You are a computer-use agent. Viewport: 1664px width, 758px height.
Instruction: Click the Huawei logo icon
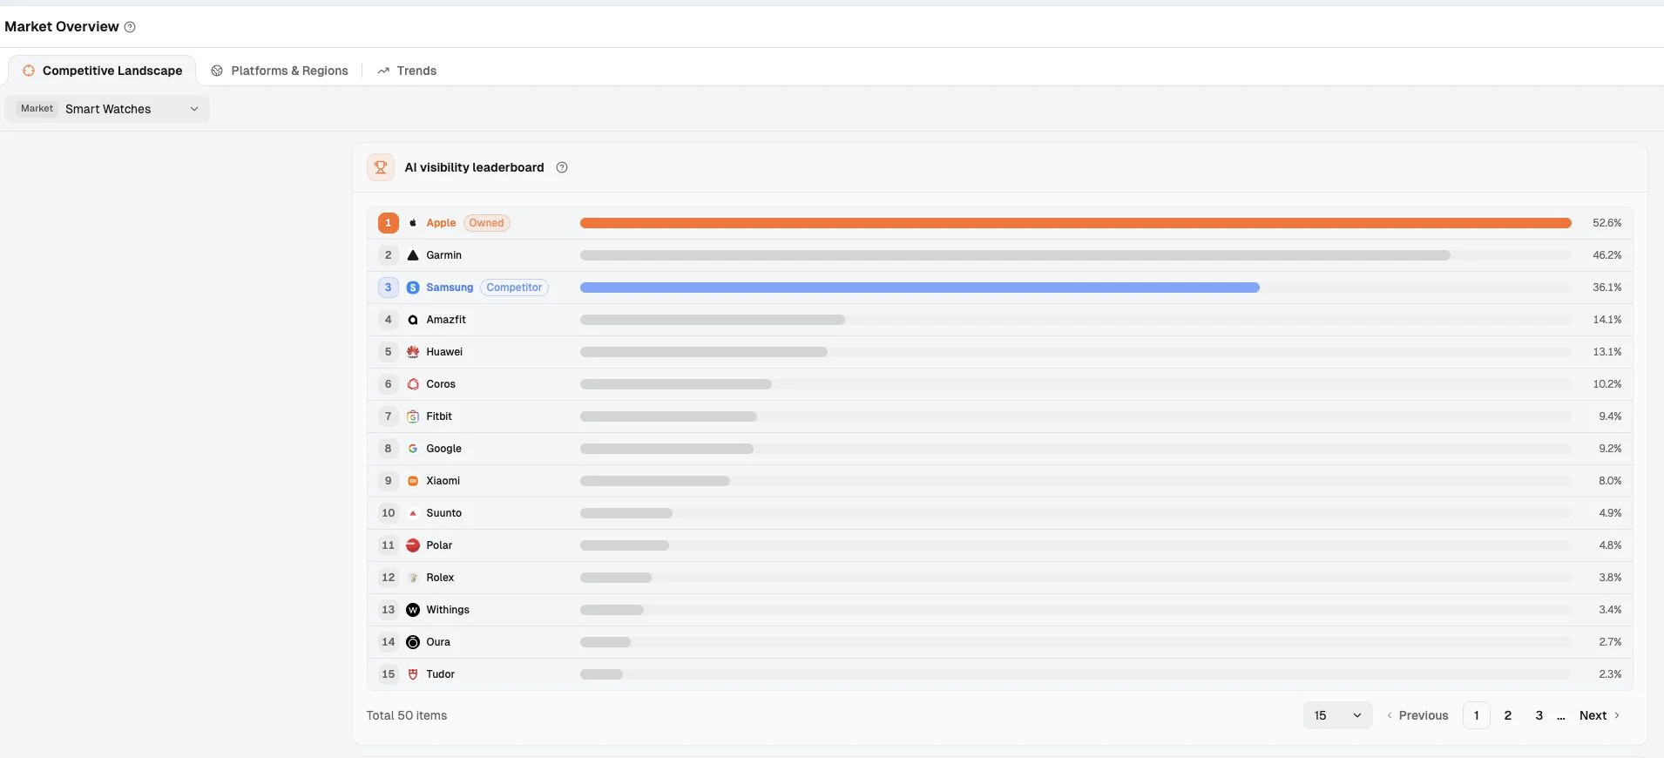point(413,352)
